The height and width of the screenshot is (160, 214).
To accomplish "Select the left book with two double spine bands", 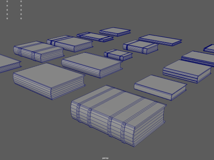I will [38, 52].
